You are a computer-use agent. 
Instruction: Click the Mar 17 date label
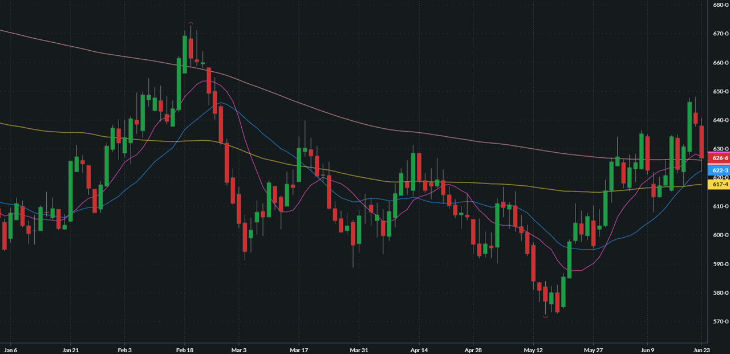point(299,349)
